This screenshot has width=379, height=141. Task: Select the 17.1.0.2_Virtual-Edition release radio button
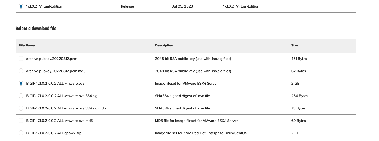[21, 6]
